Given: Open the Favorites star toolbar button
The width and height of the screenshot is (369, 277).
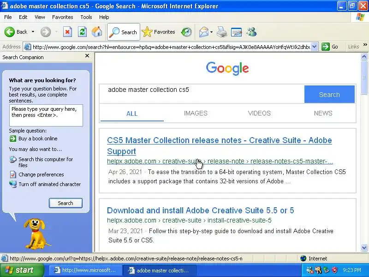Looking at the screenshot, I should [x=158, y=32].
